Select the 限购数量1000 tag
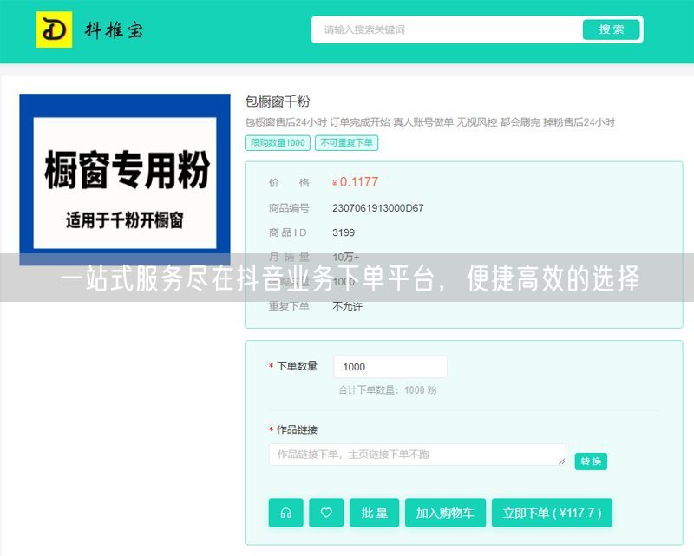Screen dimensions: 694x556 [278, 143]
